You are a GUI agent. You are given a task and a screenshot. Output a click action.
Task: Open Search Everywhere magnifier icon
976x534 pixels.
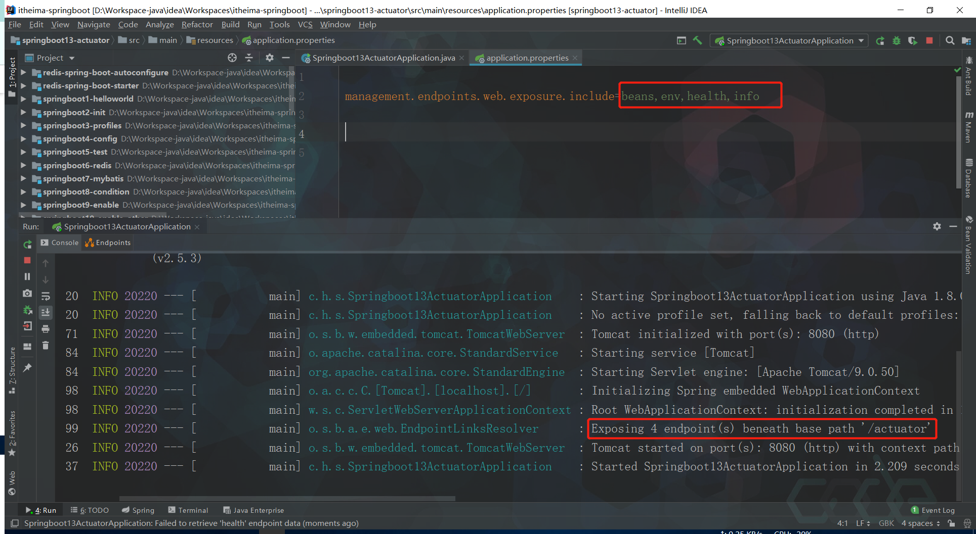950,40
